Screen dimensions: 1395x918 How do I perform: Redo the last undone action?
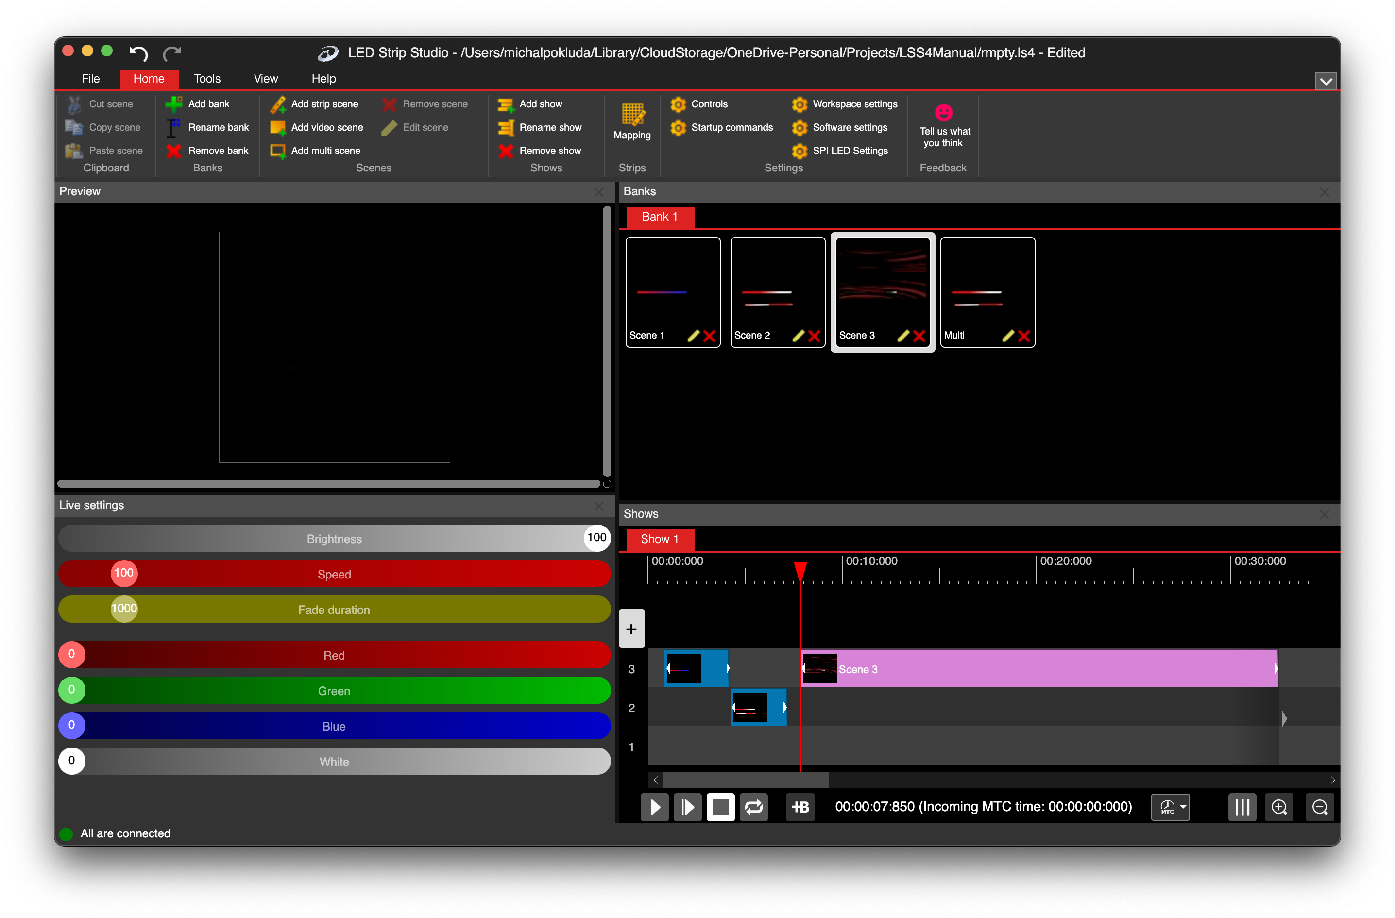pyautogui.click(x=172, y=53)
